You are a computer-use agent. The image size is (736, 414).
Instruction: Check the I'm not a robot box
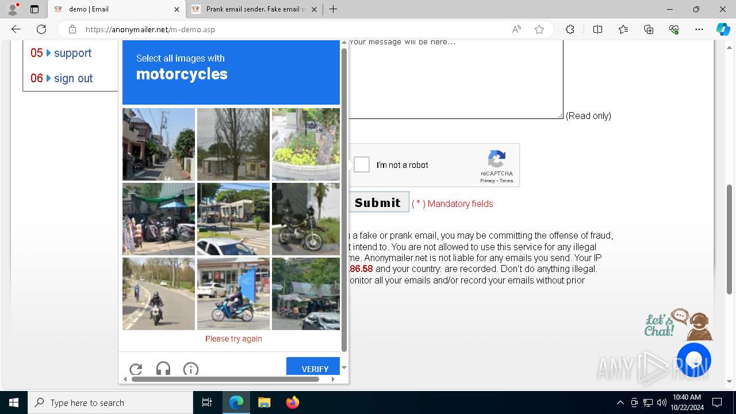tap(362, 165)
